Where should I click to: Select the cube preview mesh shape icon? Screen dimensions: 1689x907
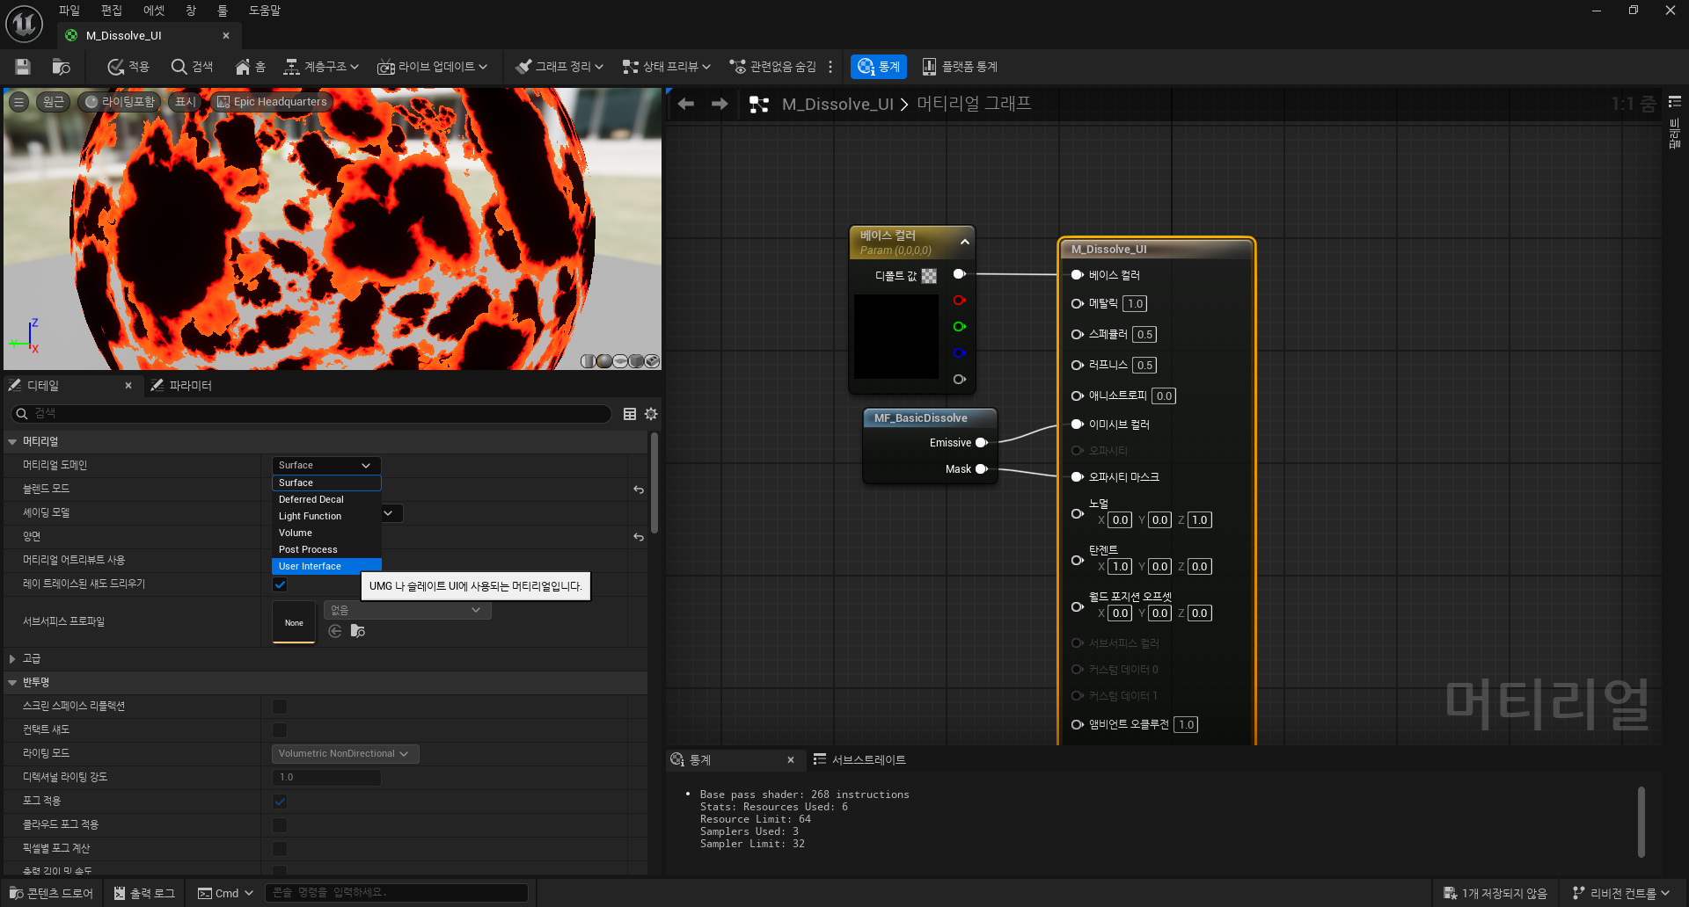tap(636, 361)
